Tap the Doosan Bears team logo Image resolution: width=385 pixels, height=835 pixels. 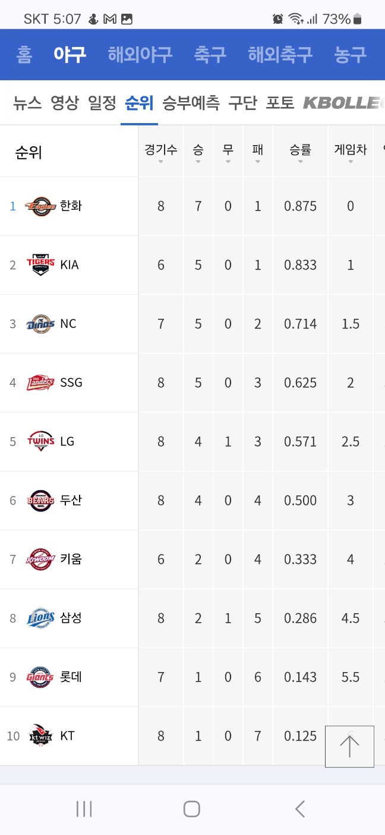pos(40,500)
